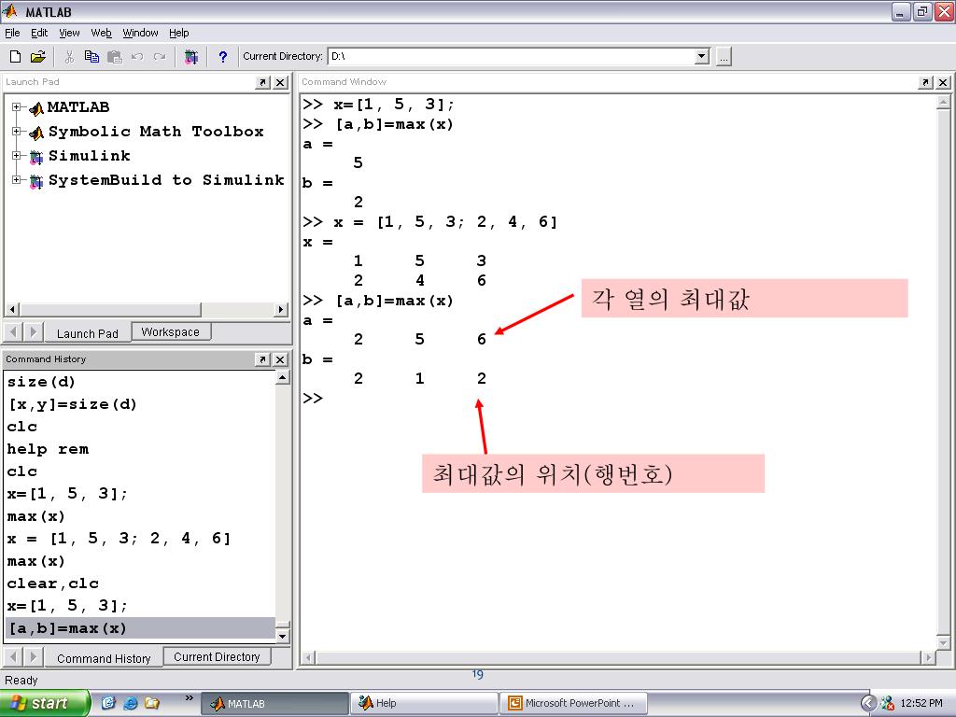Close the Command Window panel

tap(943, 82)
